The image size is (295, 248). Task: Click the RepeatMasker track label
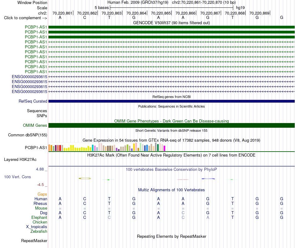[34, 241]
